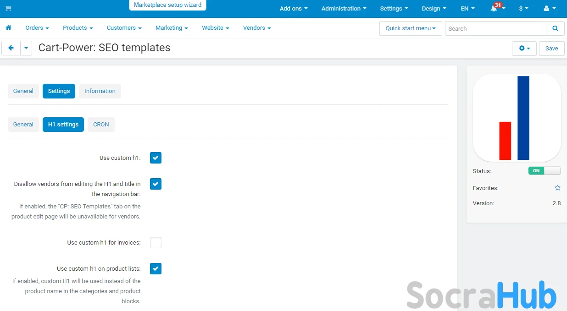The height and width of the screenshot is (311, 567).
Task: Click the Use custom h1 on product lists label
Action: point(99,269)
